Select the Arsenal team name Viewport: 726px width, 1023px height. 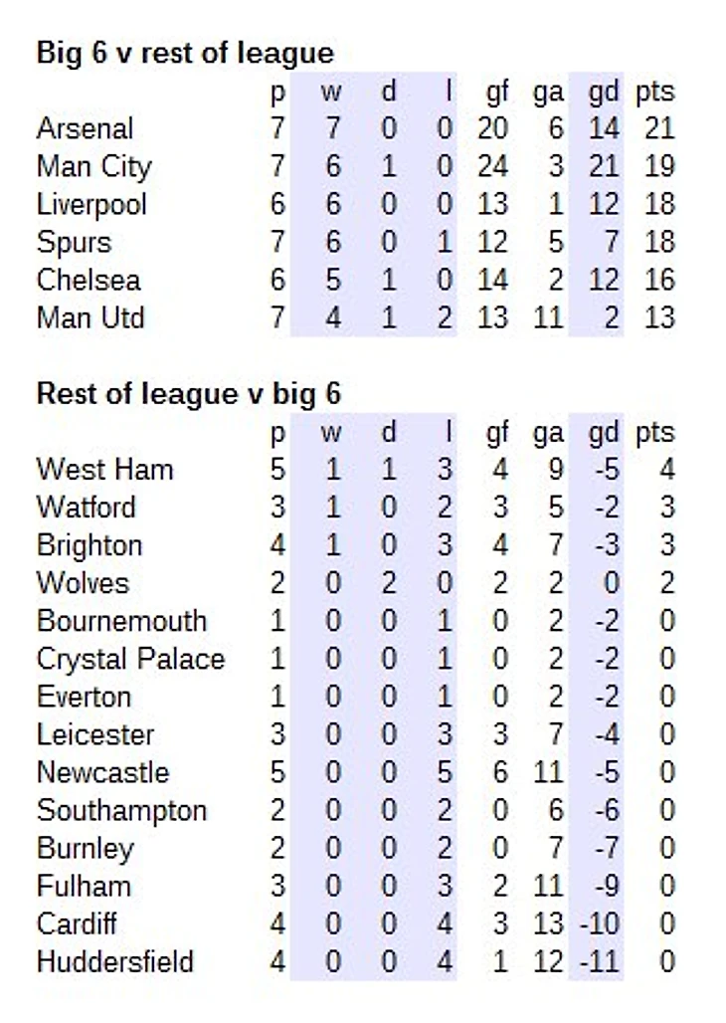(x=85, y=128)
